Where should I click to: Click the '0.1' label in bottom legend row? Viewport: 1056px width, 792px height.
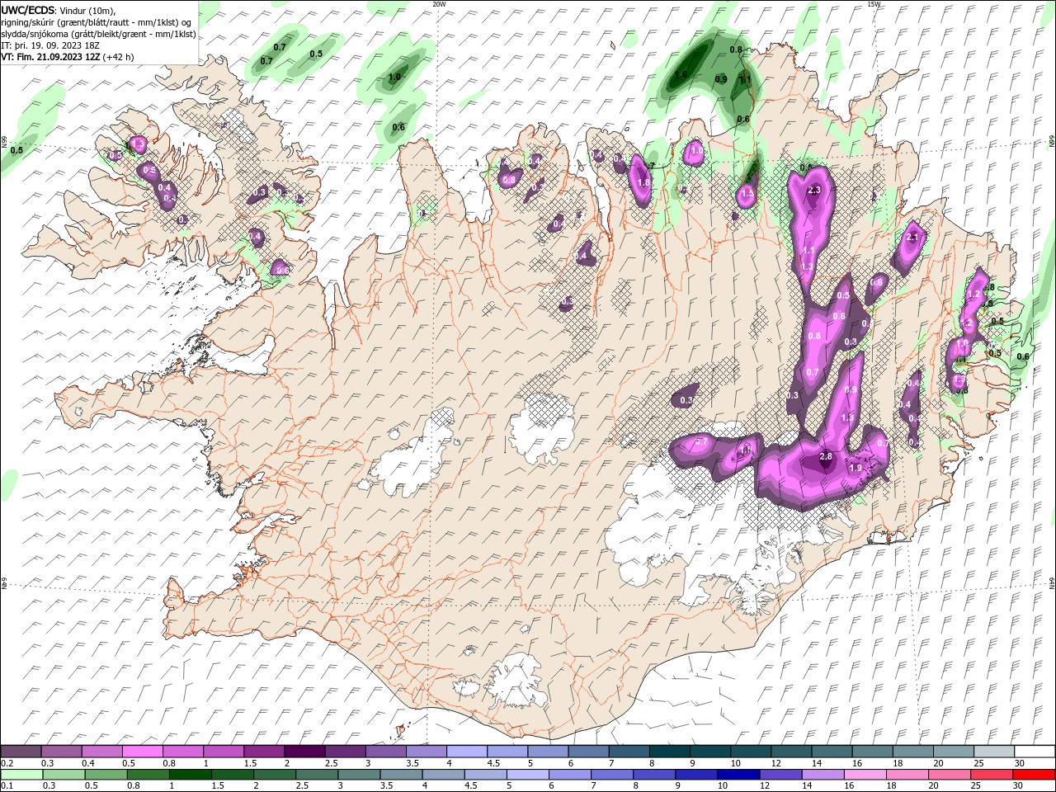7,786
